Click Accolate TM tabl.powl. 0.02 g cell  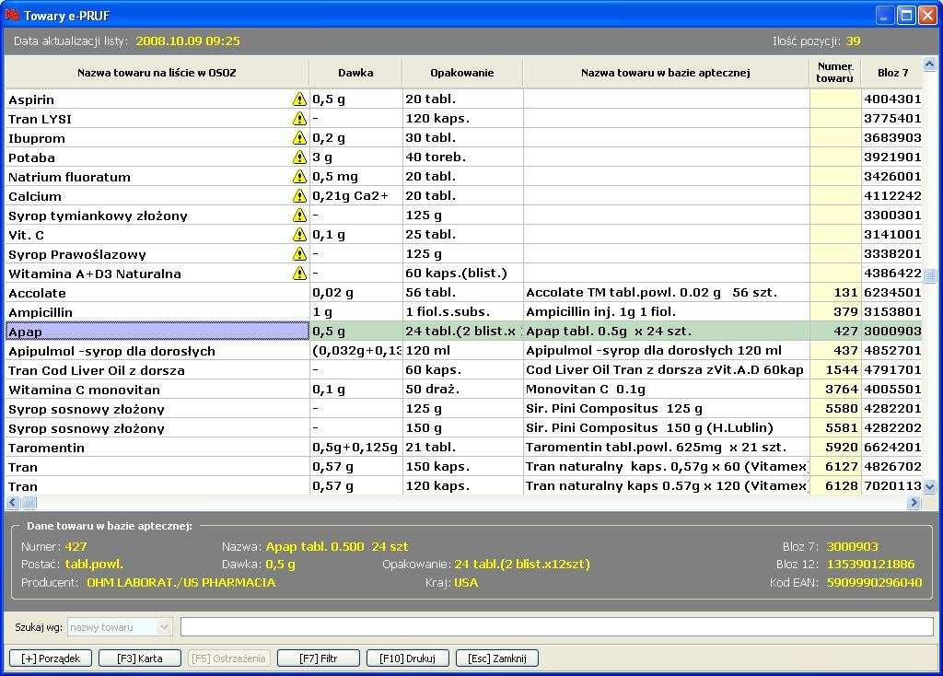pyautogui.click(x=667, y=292)
